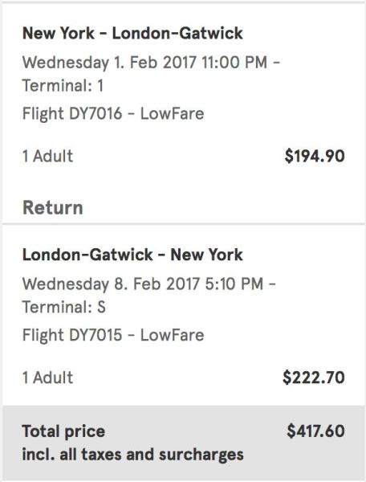
Task: Click the 11:00 PM departure time
Action: (234, 63)
